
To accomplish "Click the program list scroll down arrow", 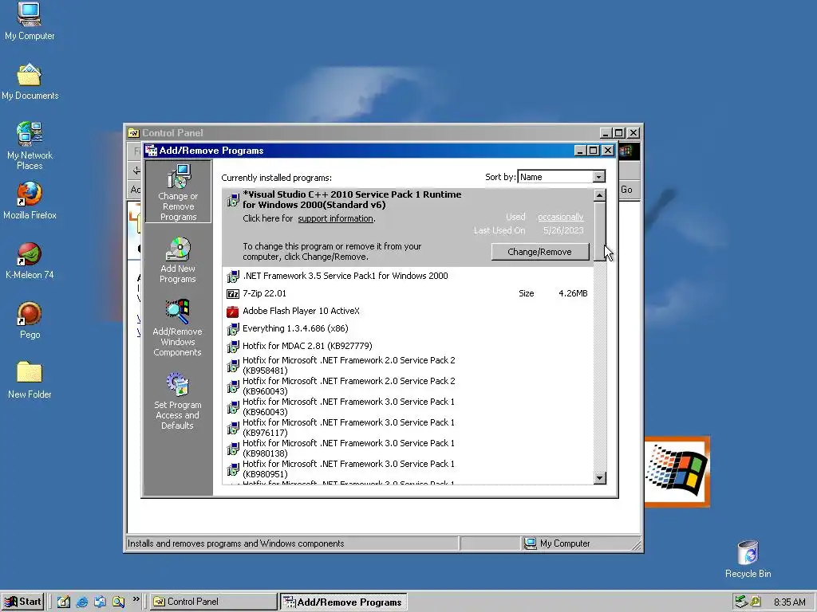I will [x=600, y=478].
